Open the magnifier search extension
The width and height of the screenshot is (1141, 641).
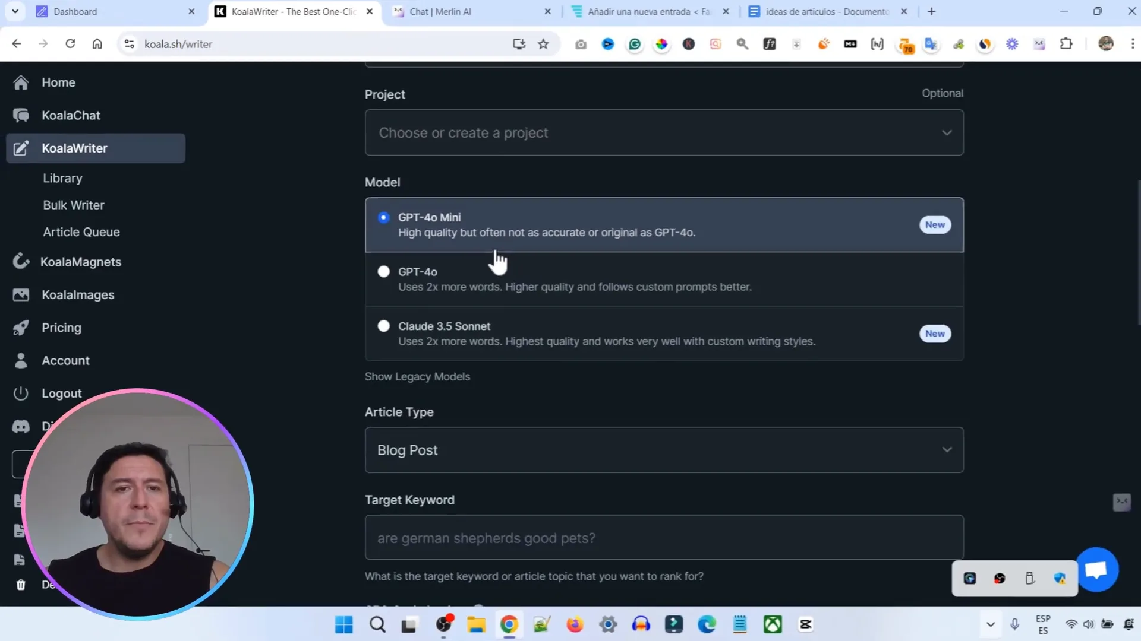[x=742, y=44]
